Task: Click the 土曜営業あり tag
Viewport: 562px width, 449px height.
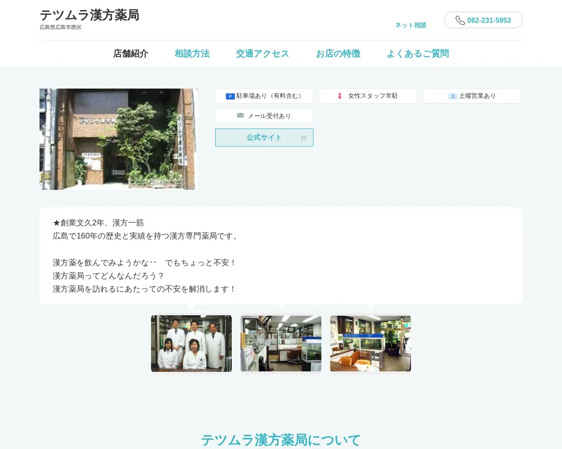Action: (x=472, y=96)
